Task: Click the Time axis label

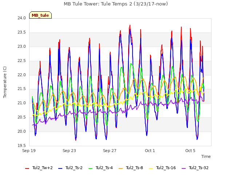Action: pyautogui.click(x=206, y=156)
